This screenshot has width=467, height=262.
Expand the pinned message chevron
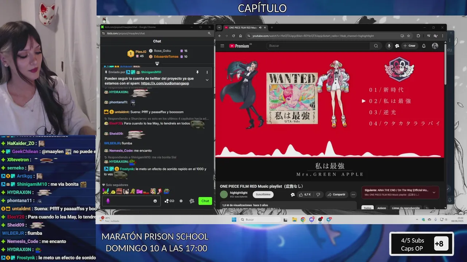pos(207,80)
